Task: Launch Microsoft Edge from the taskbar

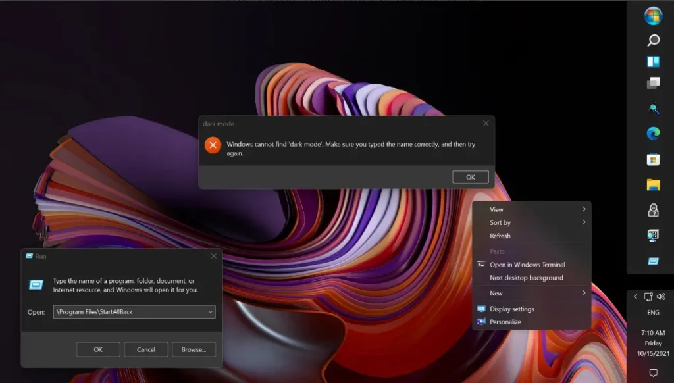Action: tap(654, 134)
